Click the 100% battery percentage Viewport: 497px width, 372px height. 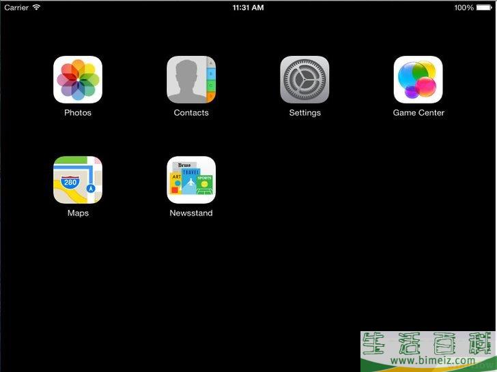[464, 7]
